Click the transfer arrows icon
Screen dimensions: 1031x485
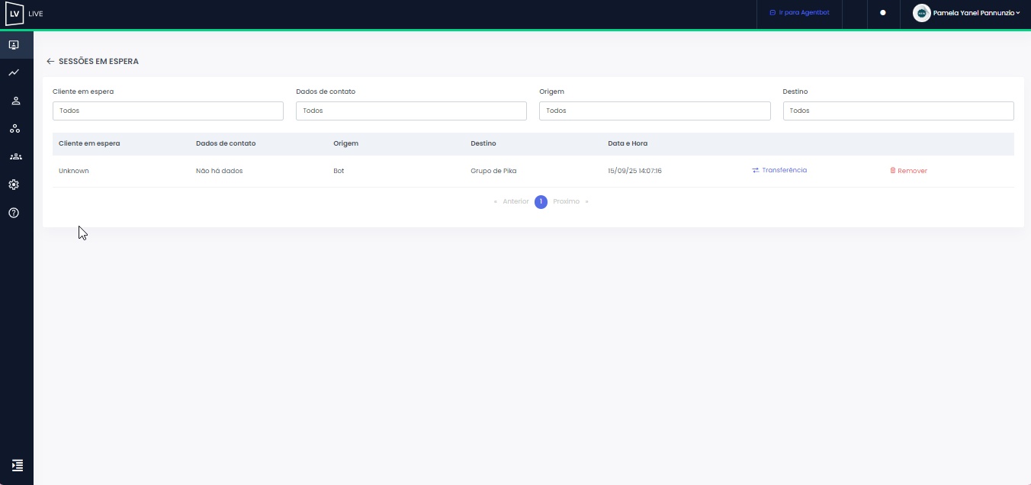click(x=756, y=170)
